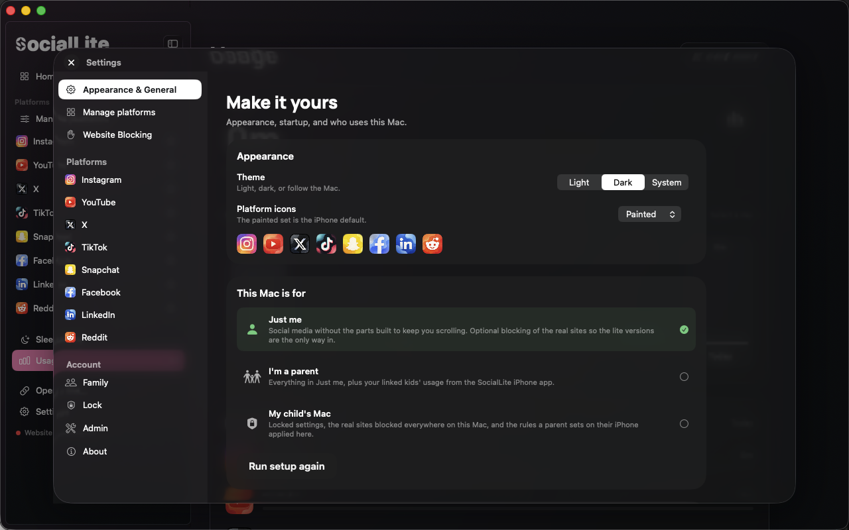Open the Admin section
This screenshot has width=849, height=530.
point(130,428)
